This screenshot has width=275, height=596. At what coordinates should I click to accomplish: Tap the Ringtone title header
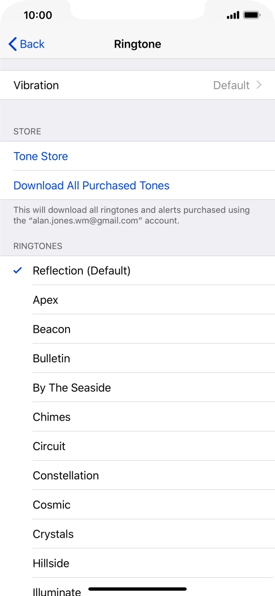tap(138, 44)
